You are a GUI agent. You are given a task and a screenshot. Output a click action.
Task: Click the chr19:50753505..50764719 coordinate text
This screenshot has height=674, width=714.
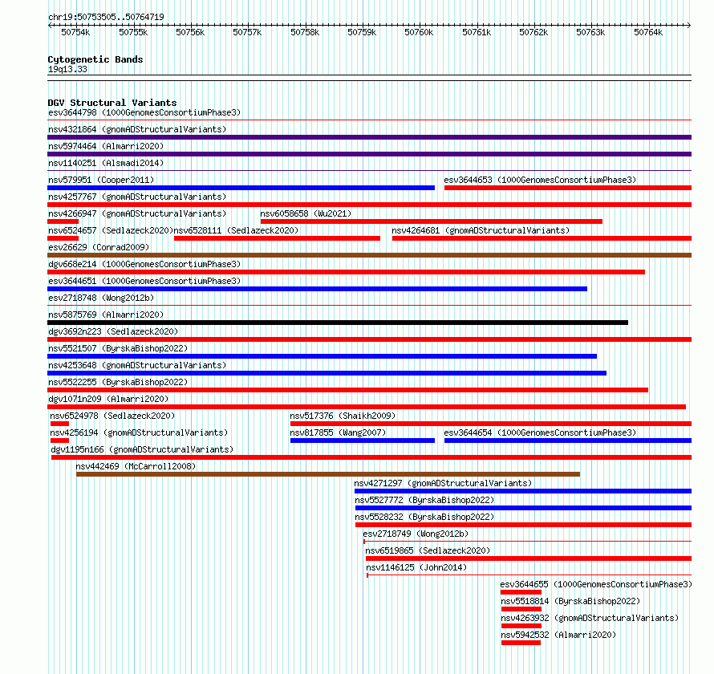click(x=106, y=17)
